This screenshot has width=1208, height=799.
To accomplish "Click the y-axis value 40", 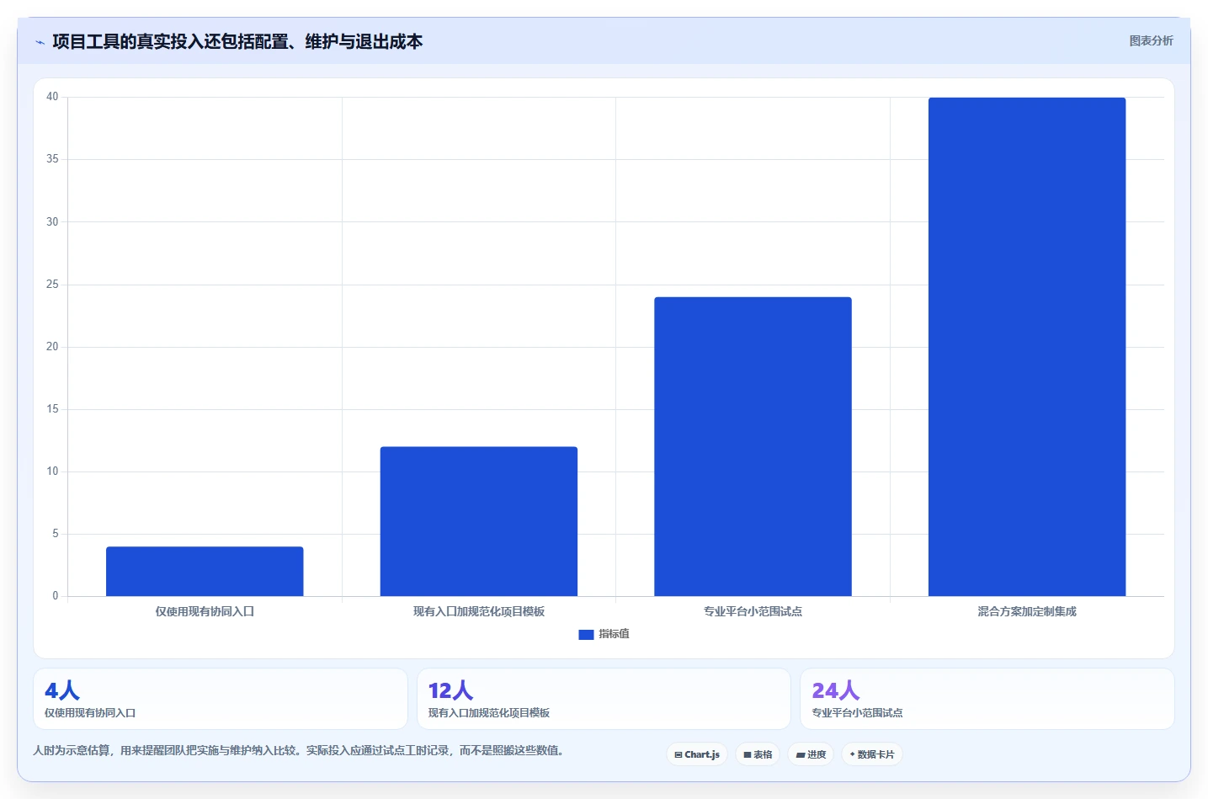I will point(52,97).
